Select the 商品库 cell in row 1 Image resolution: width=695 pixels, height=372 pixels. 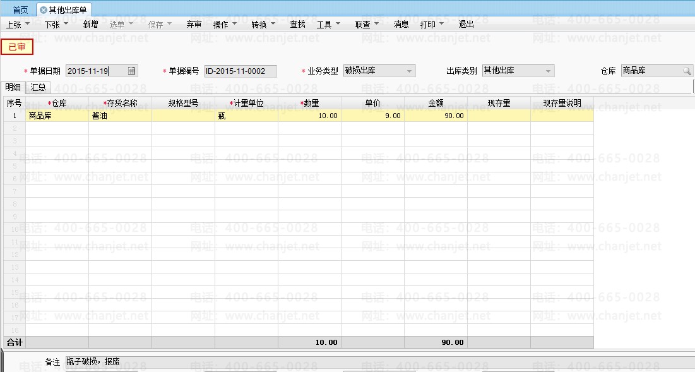(57, 116)
